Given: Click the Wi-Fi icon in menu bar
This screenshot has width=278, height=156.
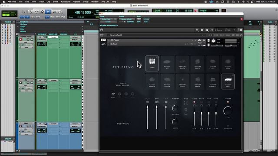Looking at the screenshot, I should [x=243, y=2].
